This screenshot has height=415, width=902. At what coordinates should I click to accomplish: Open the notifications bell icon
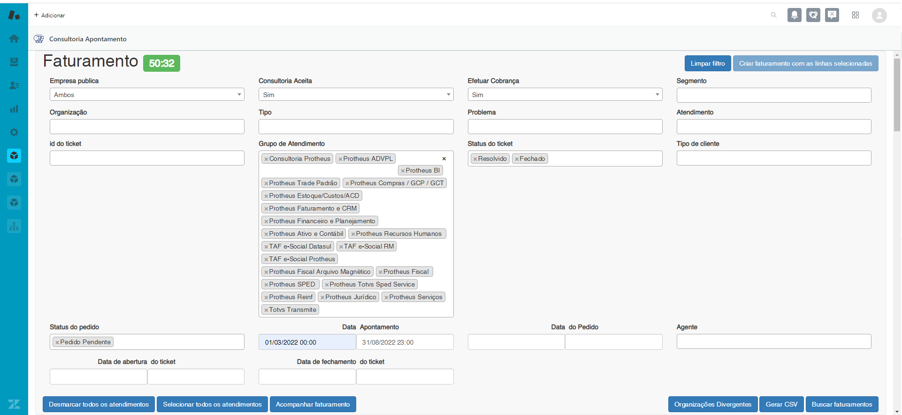(794, 15)
